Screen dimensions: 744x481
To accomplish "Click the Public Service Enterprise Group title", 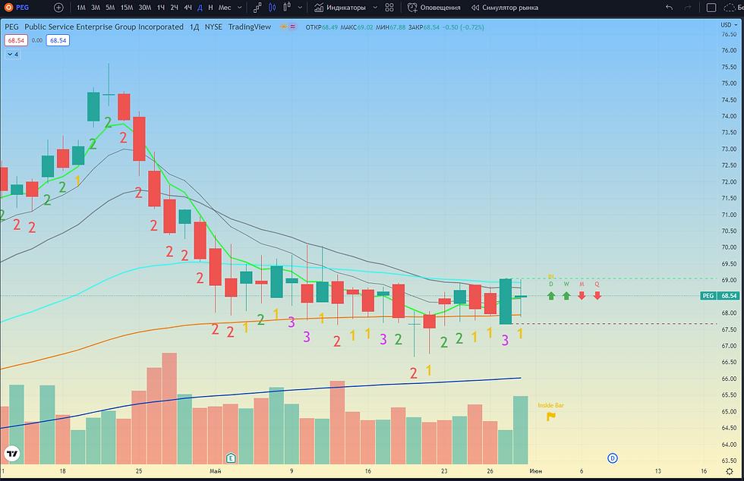I will [x=104, y=27].
